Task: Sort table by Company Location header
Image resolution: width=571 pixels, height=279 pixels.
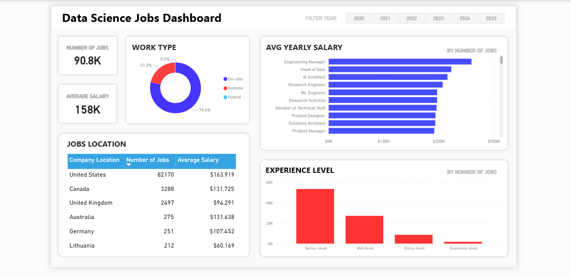Action: click(x=95, y=160)
